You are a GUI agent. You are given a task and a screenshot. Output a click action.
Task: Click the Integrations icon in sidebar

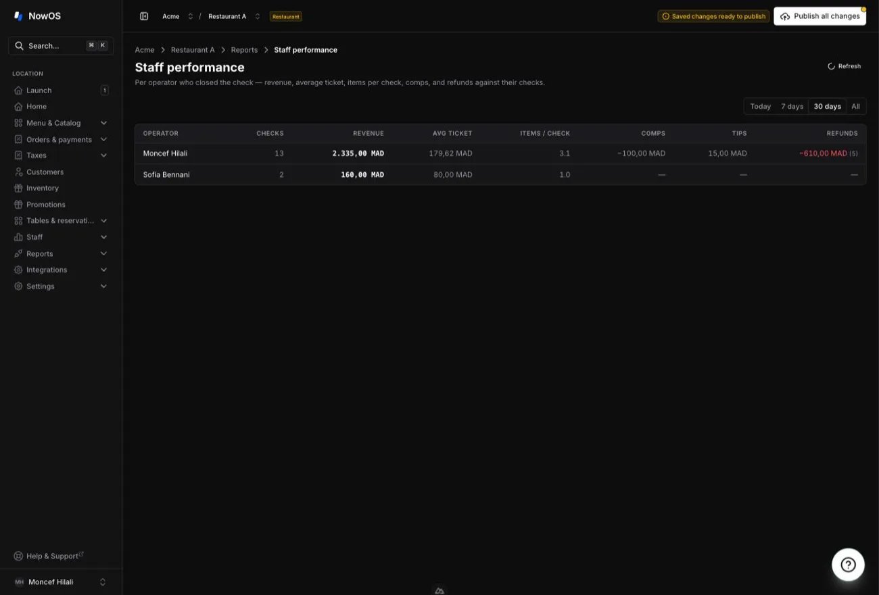(18, 270)
